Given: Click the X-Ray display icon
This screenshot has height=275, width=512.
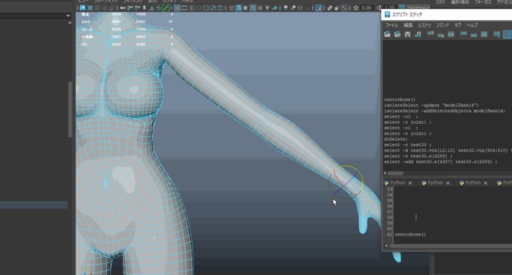Looking at the screenshot, I should pyautogui.click(x=330, y=8).
